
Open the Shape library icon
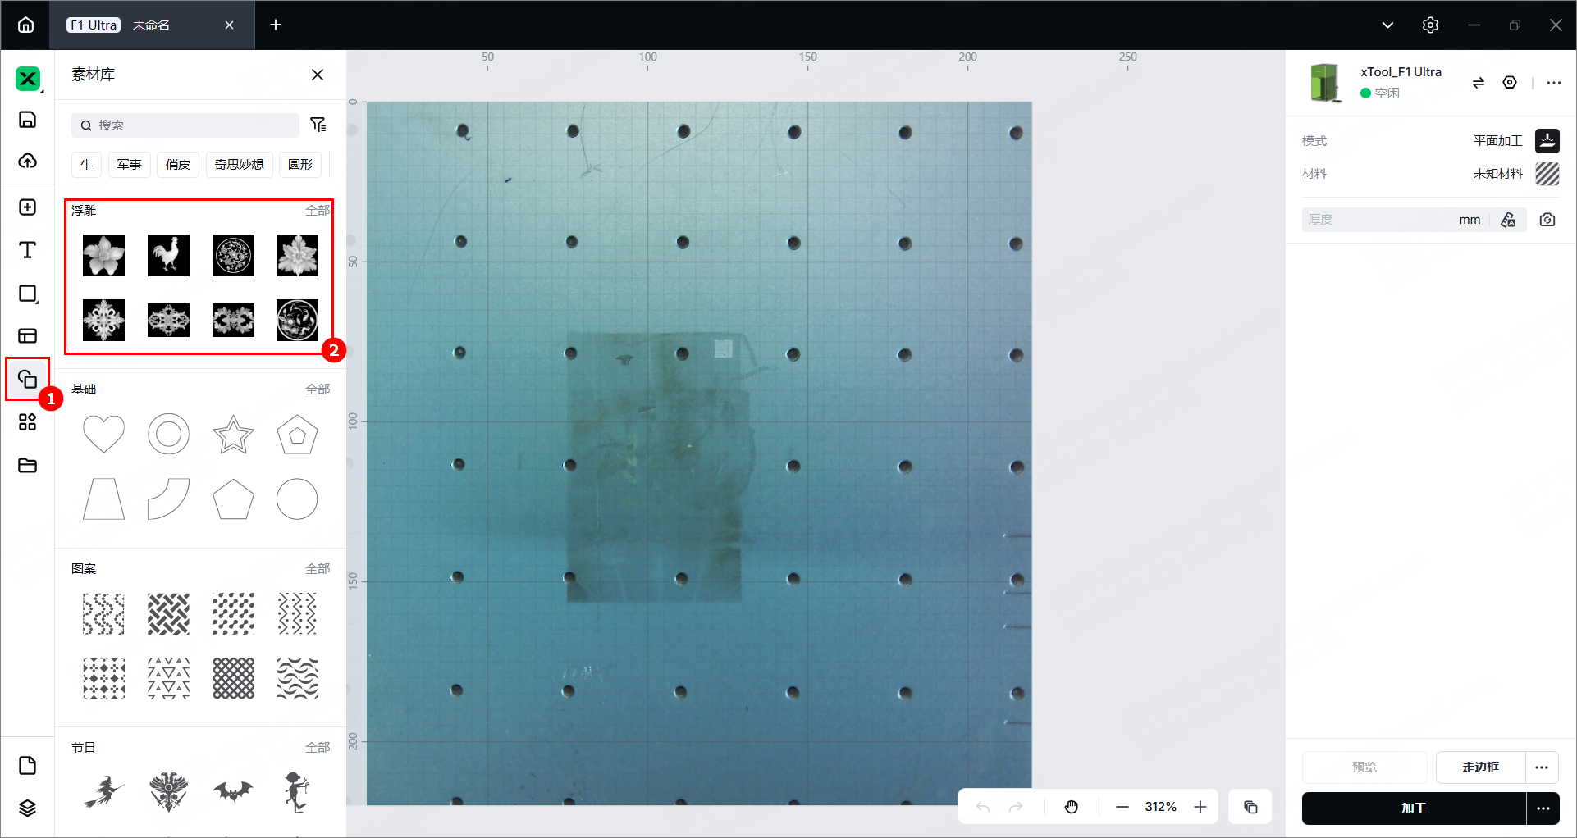pyautogui.click(x=28, y=379)
